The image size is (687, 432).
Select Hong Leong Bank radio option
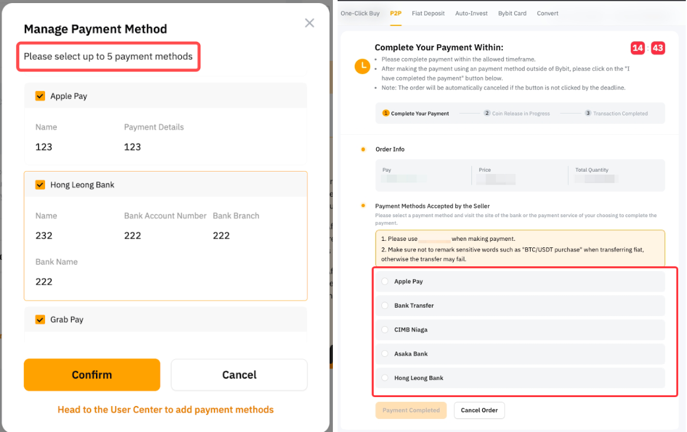coord(386,378)
